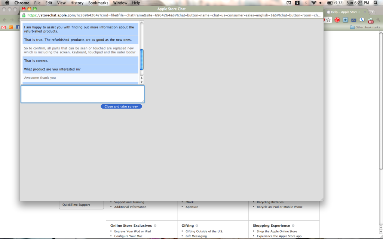Image resolution: width=383 pixels, height=239 pixels.
Task: Open the View menu
Action: pyautogui.click(x=61, y=3)
